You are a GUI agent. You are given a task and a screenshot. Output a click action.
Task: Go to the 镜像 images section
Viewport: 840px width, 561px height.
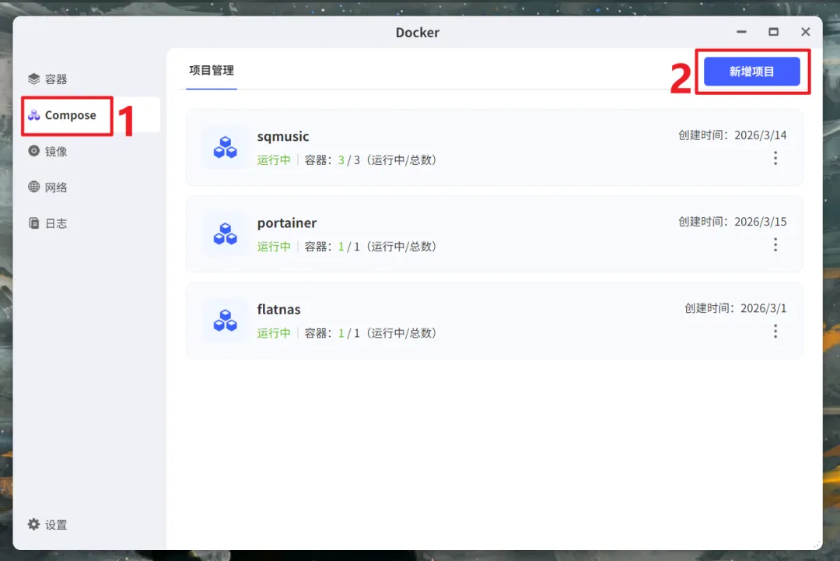click(90, 151)
